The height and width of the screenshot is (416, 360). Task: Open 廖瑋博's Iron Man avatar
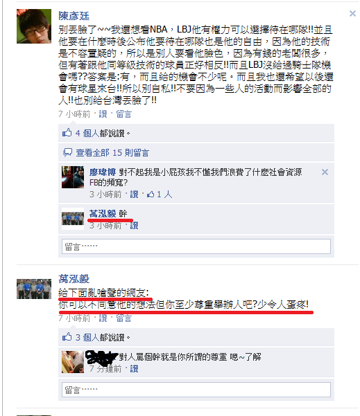[x=73, y=177]
